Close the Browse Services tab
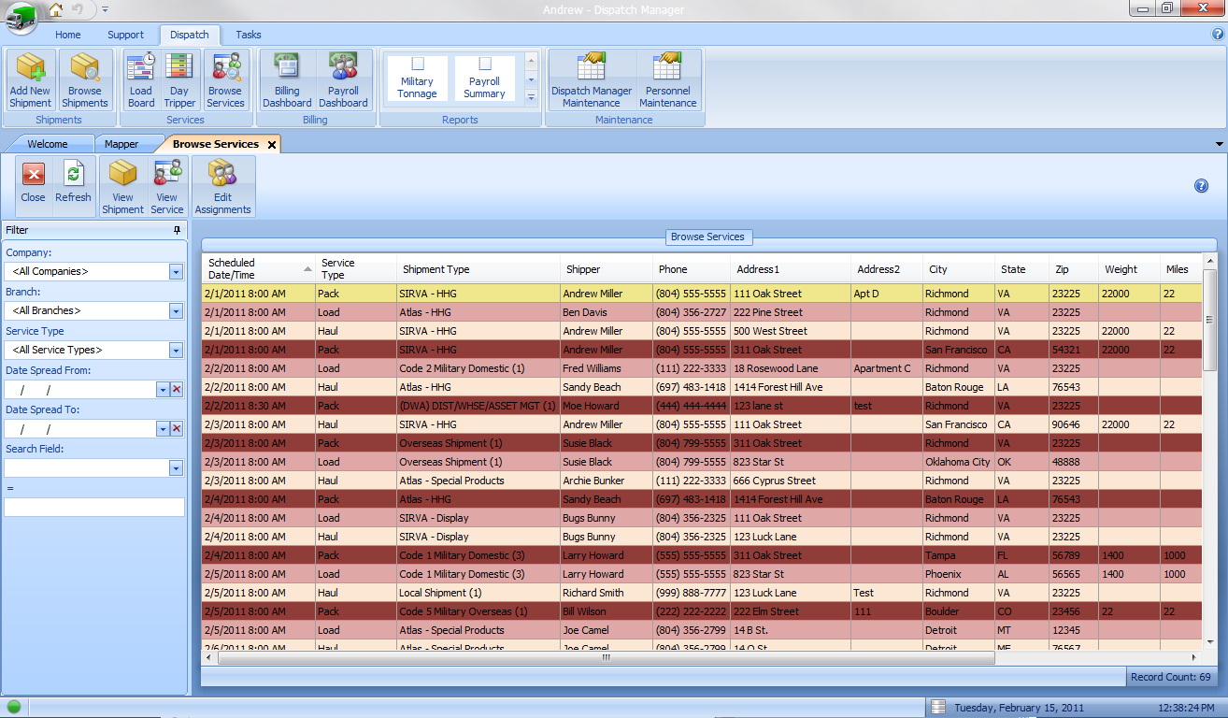The image size is (1228, 718). click(x=272, y=145)
